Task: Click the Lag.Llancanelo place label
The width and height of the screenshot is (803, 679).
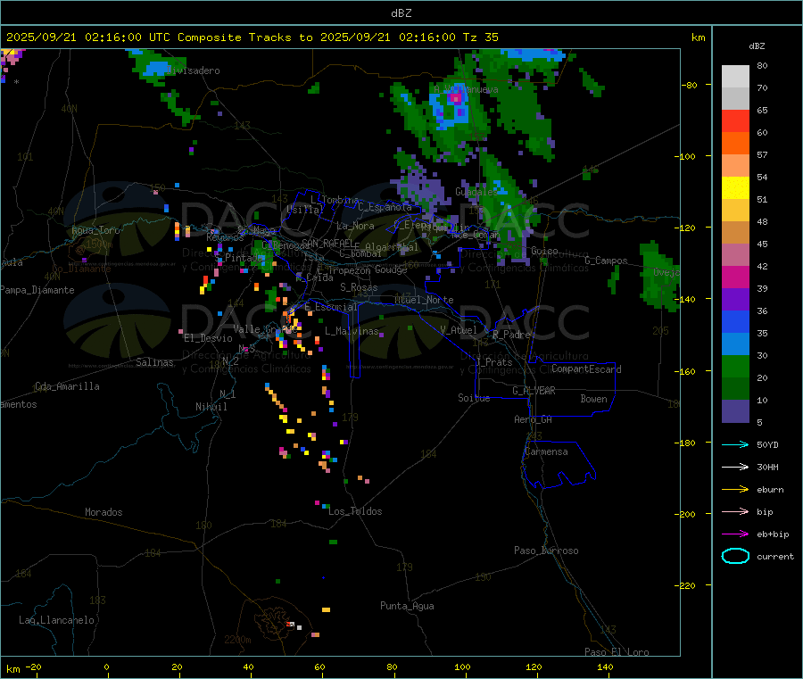Action: 56,620
